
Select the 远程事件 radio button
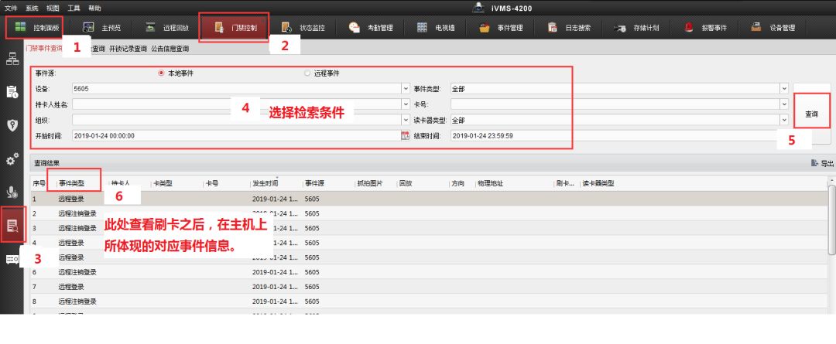307,73
